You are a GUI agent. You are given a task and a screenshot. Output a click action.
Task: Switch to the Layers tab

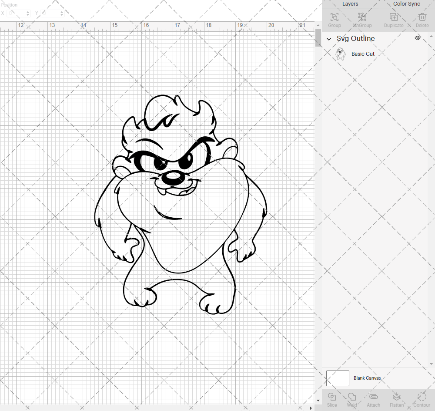(x=350, y=4)
